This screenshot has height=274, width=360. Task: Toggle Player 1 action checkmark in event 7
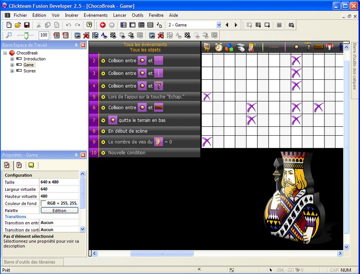coord(252,120)
